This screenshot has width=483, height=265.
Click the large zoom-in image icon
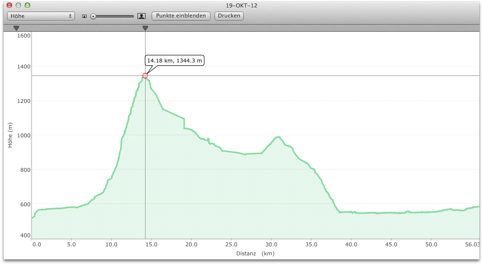(x=142, y=16)
